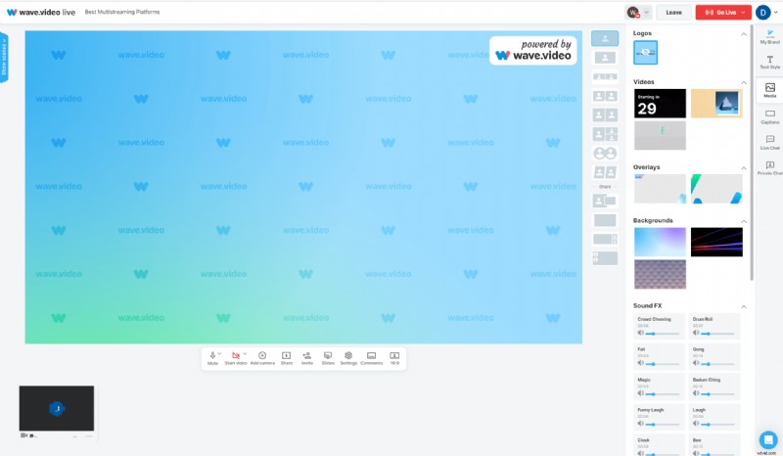Click the Invite guests icon
Image resolution: width=783 pixels, height=456 pixels.
coord(307,356)
